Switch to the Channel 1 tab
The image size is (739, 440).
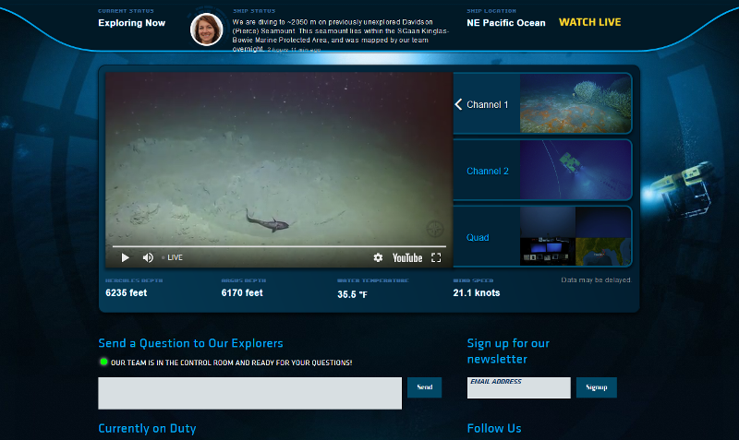488,105
